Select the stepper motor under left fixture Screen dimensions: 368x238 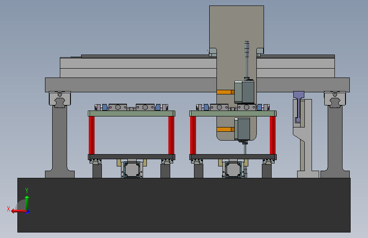[132, 169]
